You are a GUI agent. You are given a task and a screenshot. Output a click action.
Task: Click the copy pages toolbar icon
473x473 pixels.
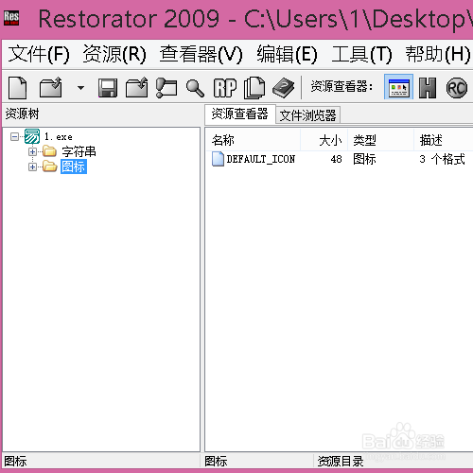click(x=254, y=87)
